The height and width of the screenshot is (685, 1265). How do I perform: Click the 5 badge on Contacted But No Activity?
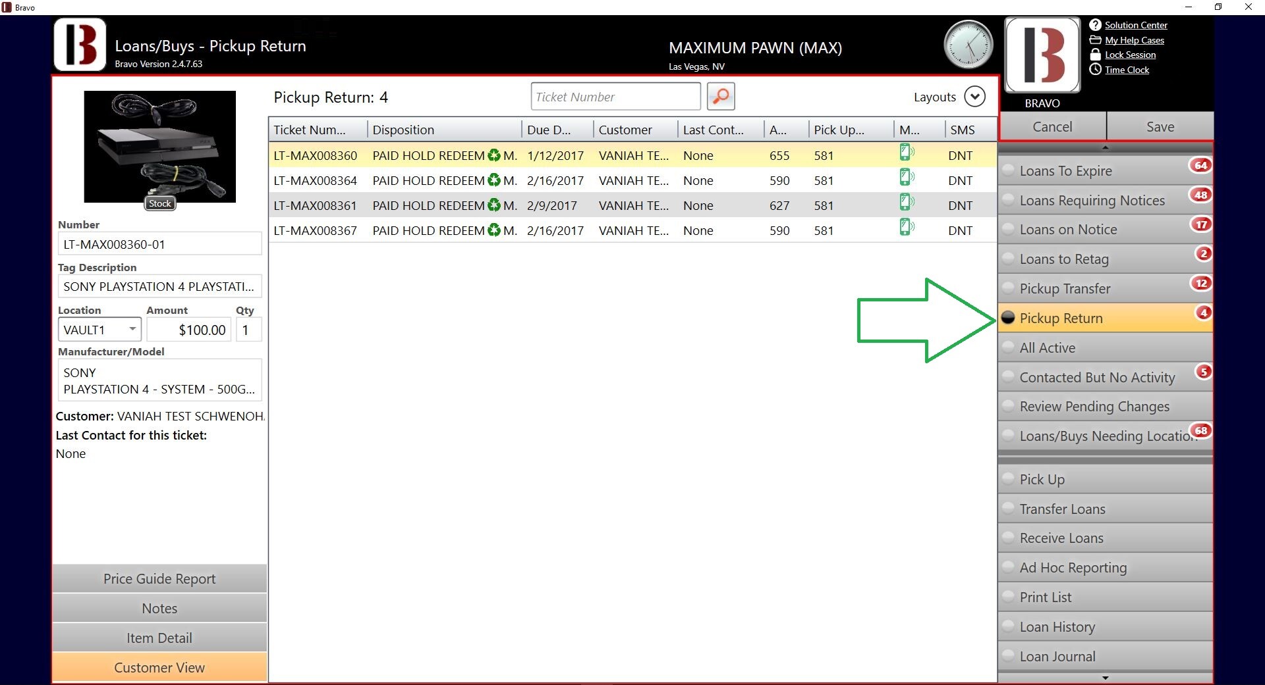pos(1204,372)
